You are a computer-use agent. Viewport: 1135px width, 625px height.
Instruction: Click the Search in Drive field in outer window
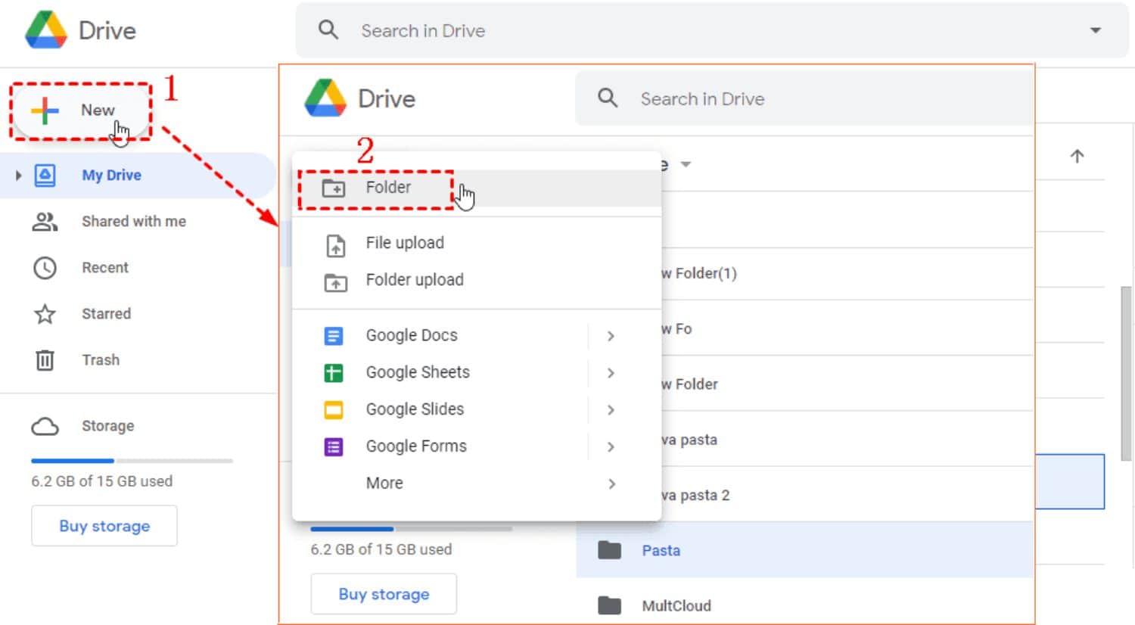pos(711,30)
